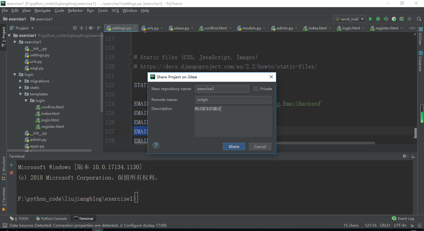
Task: Click the Project tree horizontal scrollbar
Action: 50,150
